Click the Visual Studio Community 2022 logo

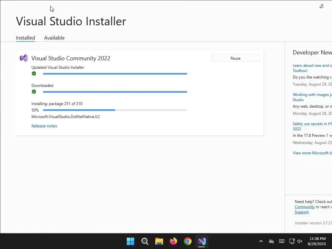point(24,58)
